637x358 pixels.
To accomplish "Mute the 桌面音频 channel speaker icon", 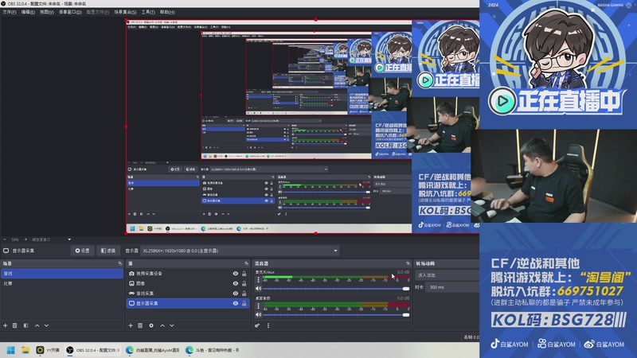I will click(258, 314).
